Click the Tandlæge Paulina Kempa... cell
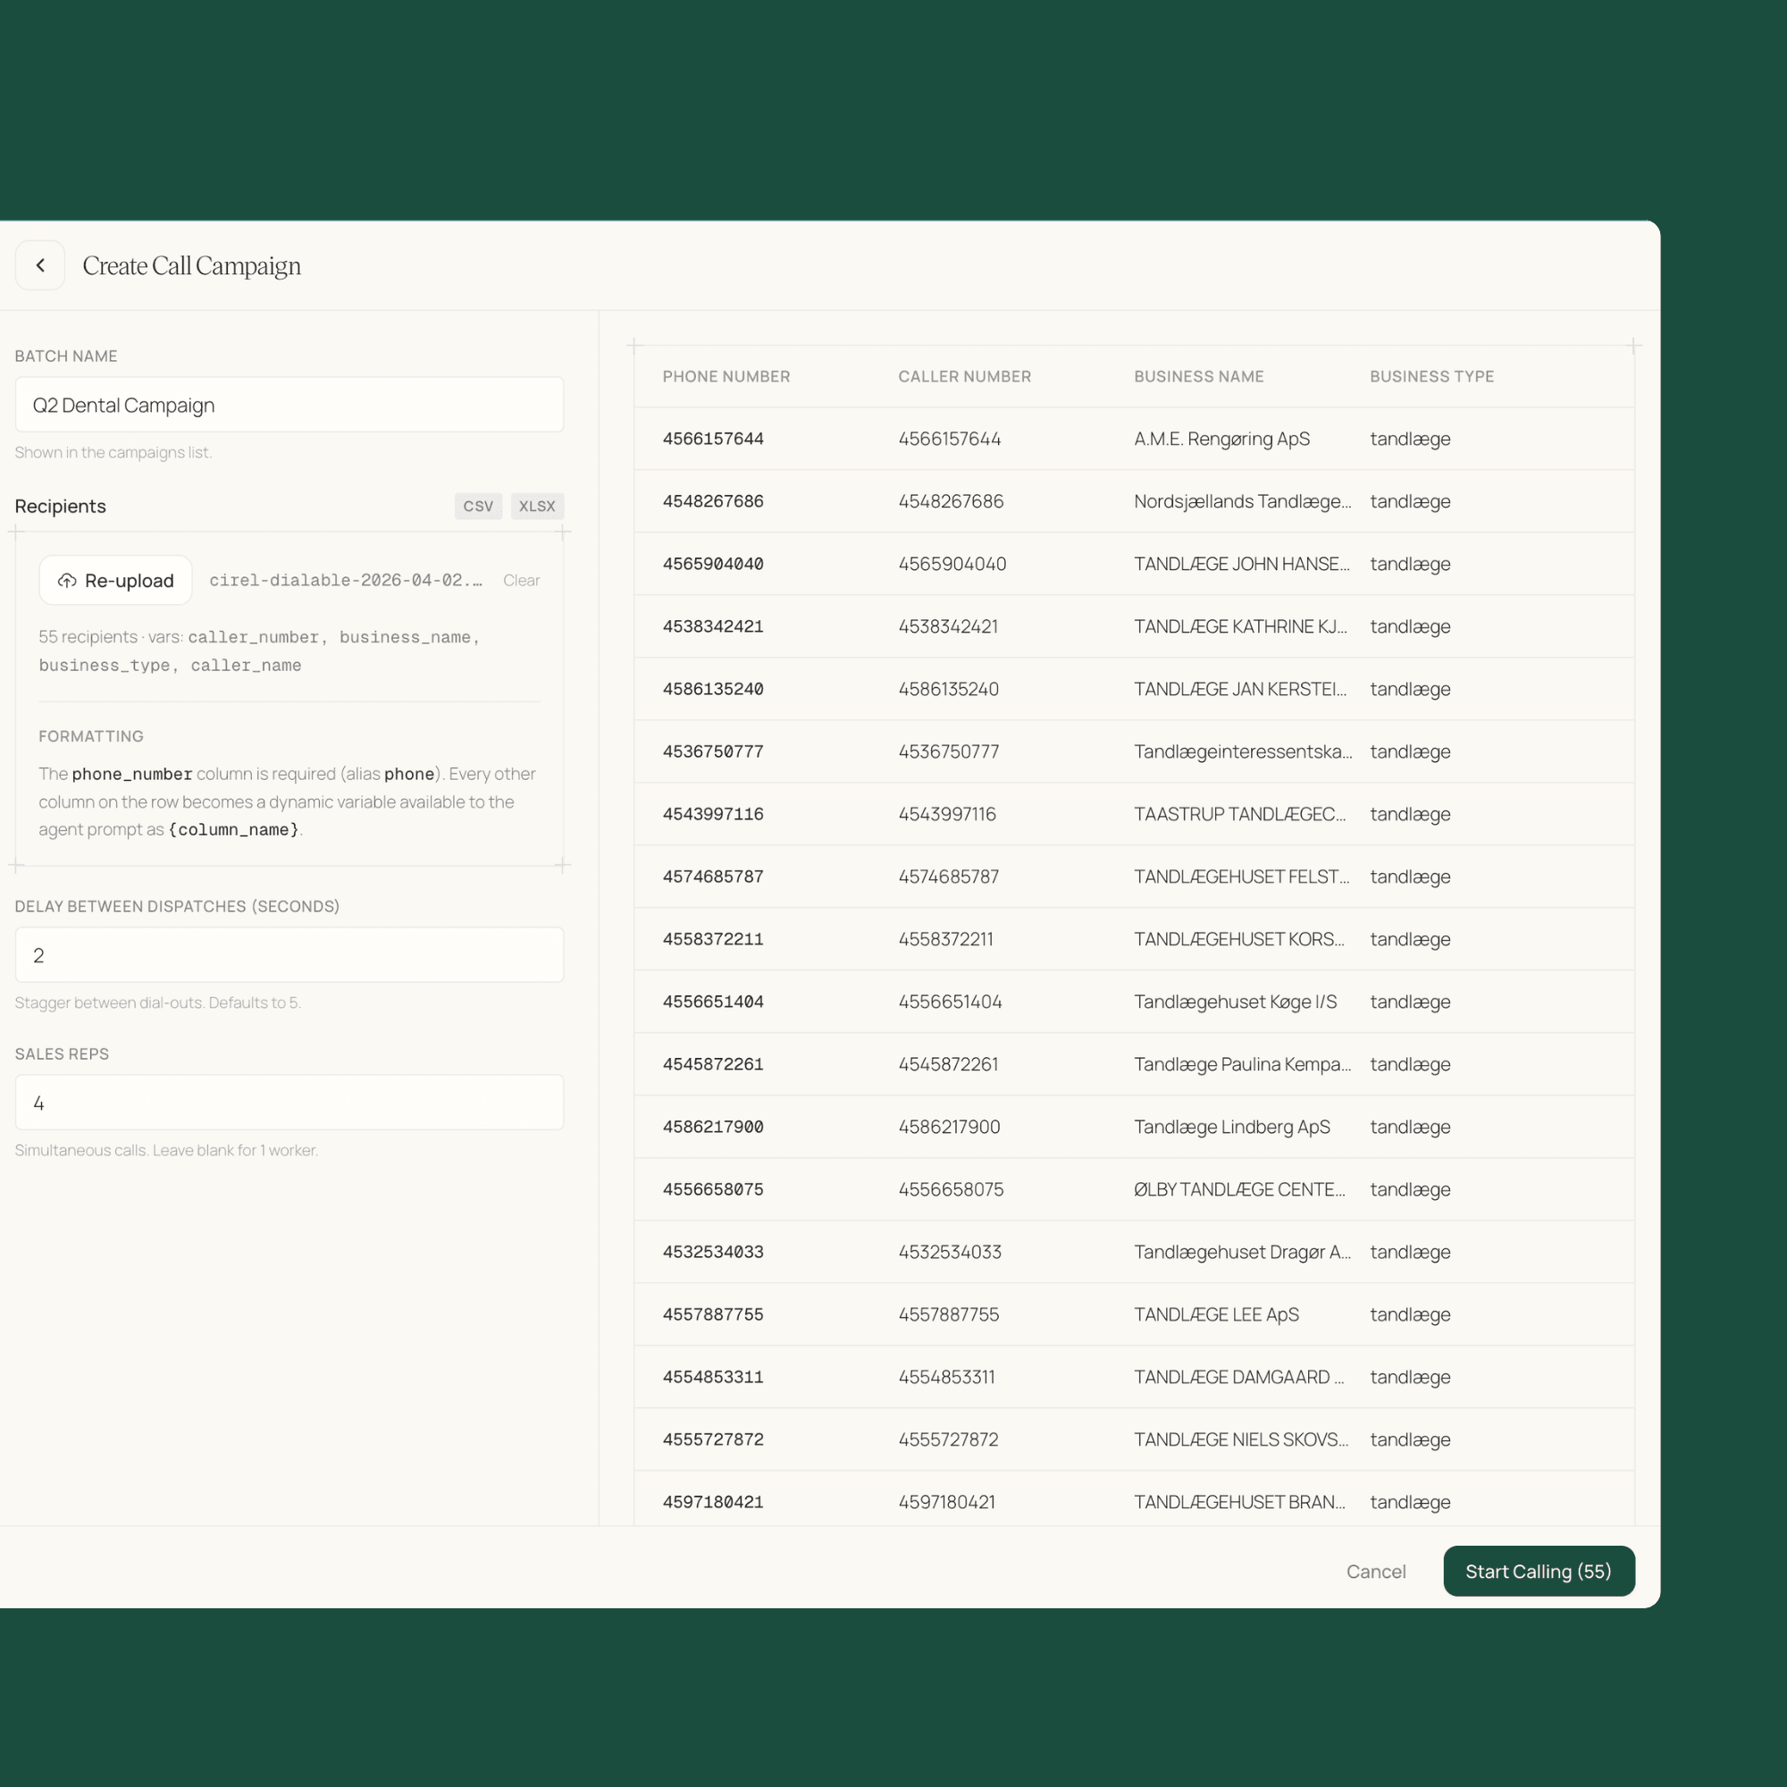The width and height of the screenshot is (1787, 1787). (1242, 1063)
